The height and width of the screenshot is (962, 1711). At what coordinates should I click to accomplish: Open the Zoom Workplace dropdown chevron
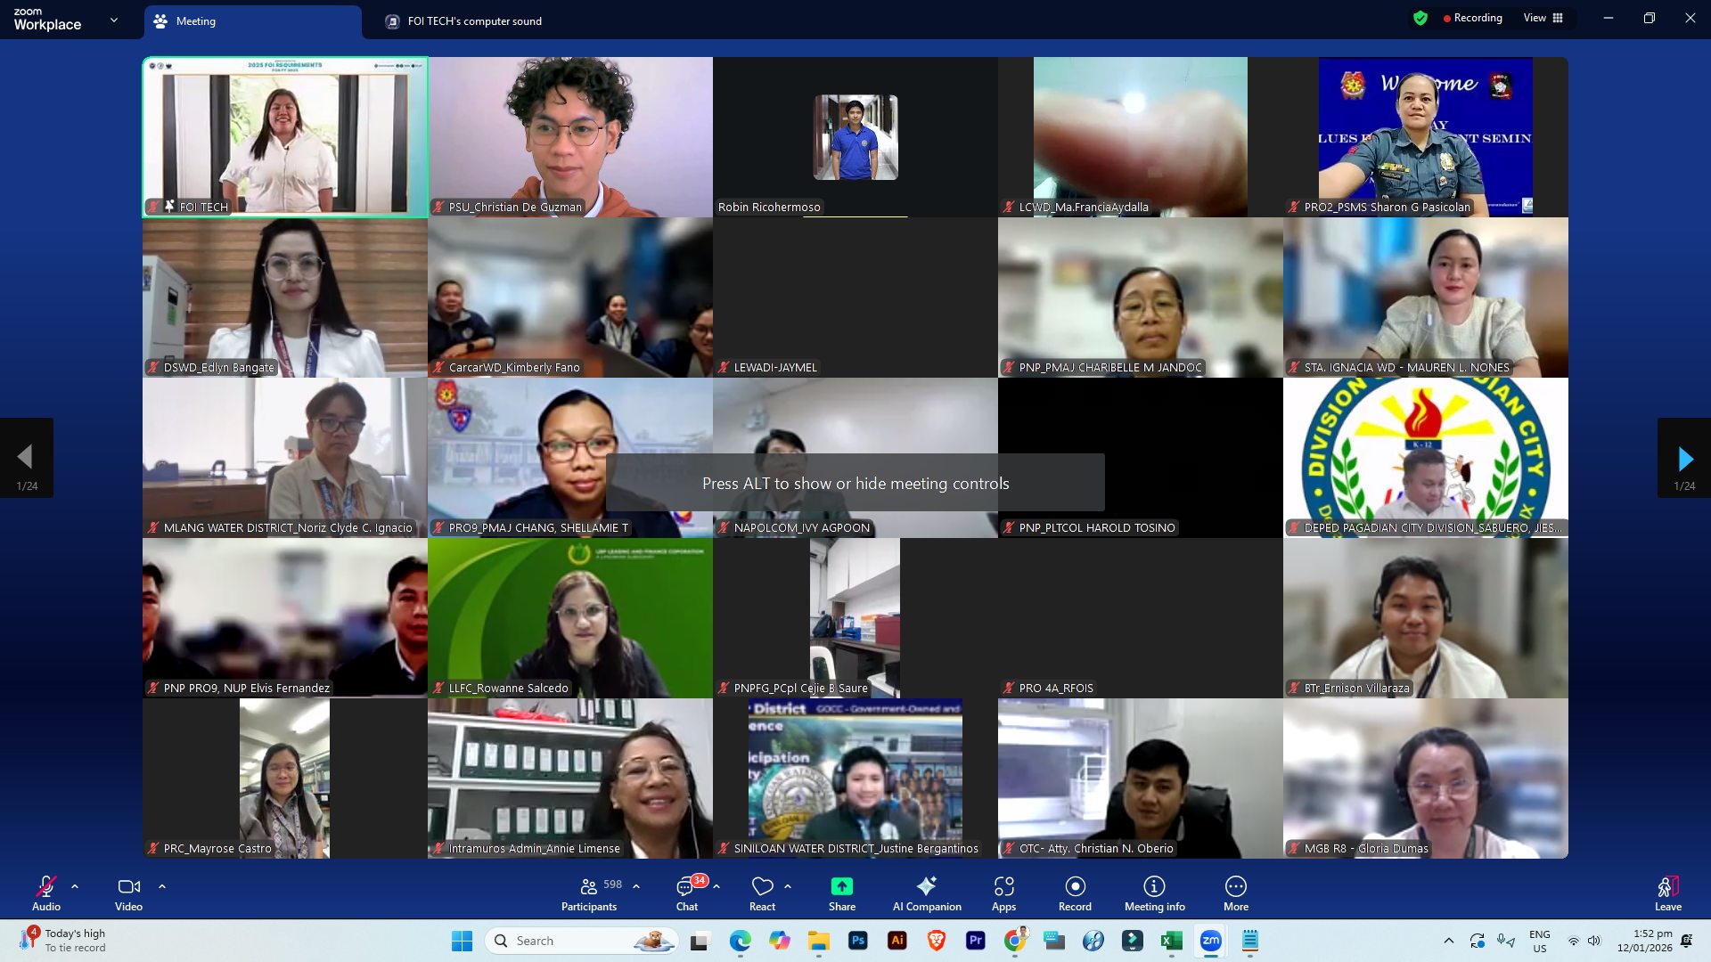(114, 20)
